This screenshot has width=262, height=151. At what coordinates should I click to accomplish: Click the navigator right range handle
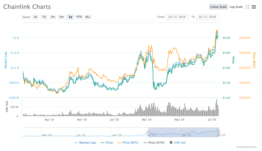coord(219,132)
